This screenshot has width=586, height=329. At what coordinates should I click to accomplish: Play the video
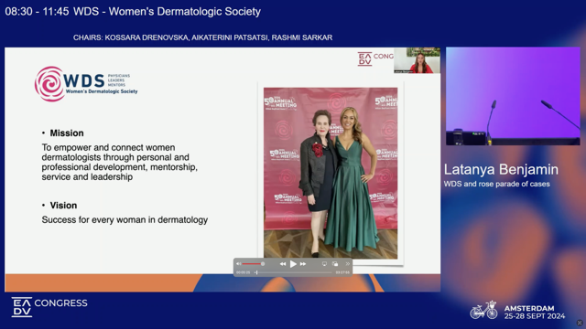pos(293,264)
